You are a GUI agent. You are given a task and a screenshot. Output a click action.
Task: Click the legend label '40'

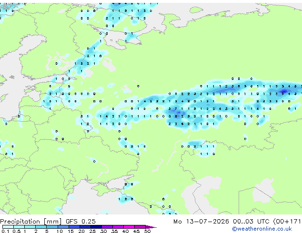tap(125, 231)
